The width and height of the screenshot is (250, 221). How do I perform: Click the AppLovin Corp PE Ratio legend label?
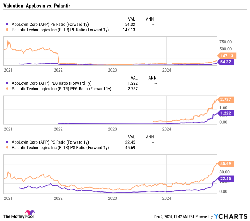50,24
